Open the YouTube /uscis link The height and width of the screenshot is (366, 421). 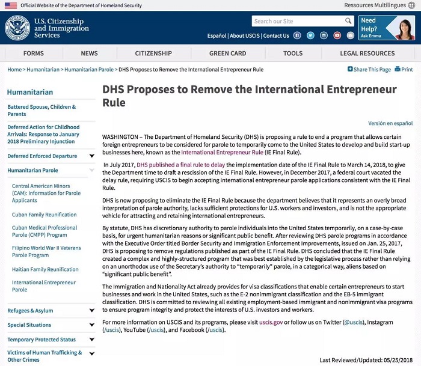pyautogui.click(x=156, y=330)
